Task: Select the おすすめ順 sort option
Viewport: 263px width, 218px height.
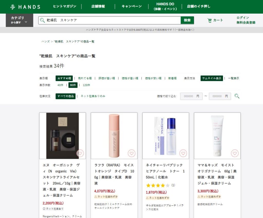Action: click(x=64, y=78)
